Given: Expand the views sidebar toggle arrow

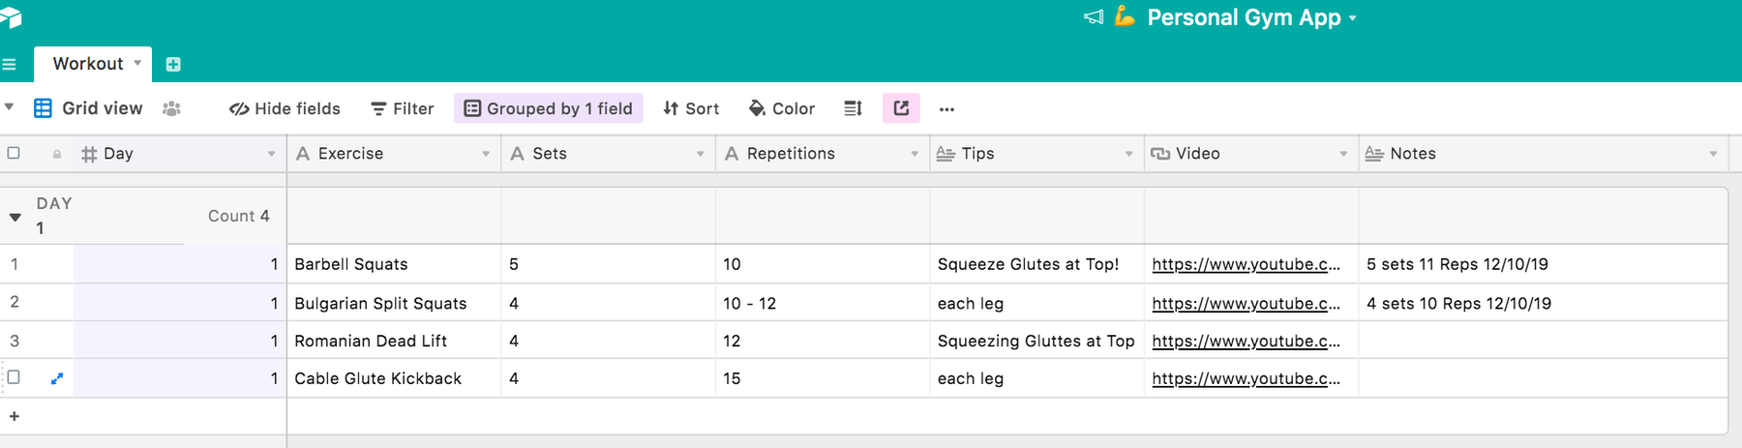Looking at the screenshot, I should point(10,107).
